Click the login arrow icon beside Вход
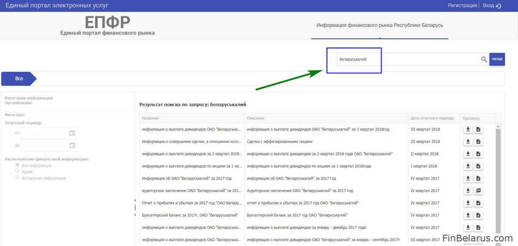The height and width of the screenshot is (246, 518). (x=499, y=6)
